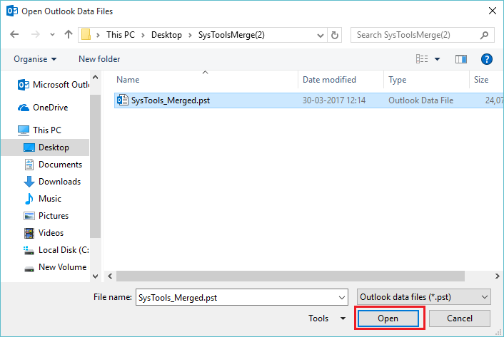
Task: Click the Local Disk drive icon
Action: pos(29,250)
